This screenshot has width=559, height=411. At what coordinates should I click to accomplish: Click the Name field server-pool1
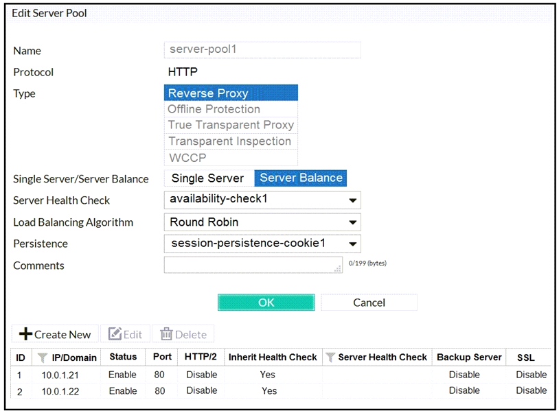click(262, 50)
